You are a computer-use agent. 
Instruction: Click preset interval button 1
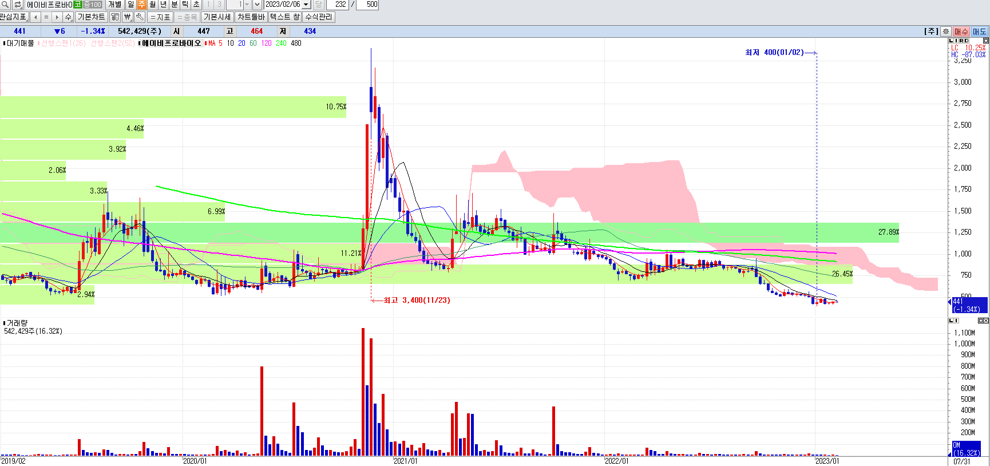pos(208,5)
